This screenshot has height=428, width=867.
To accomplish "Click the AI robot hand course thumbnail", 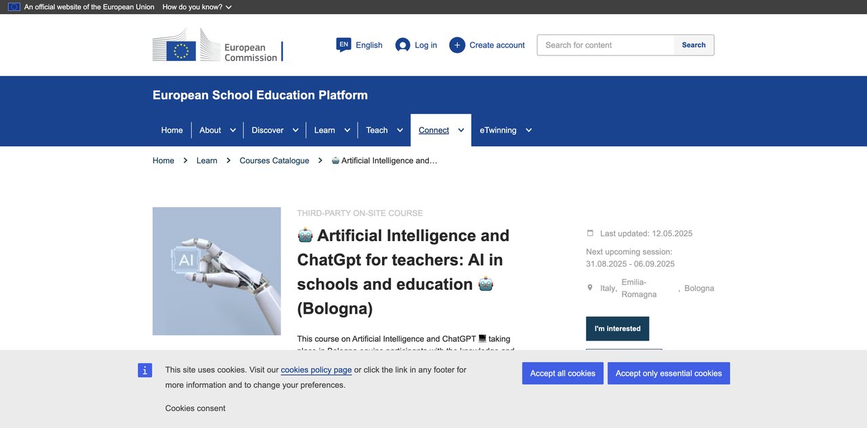I will pyautogui.click(x=217, y=271).
